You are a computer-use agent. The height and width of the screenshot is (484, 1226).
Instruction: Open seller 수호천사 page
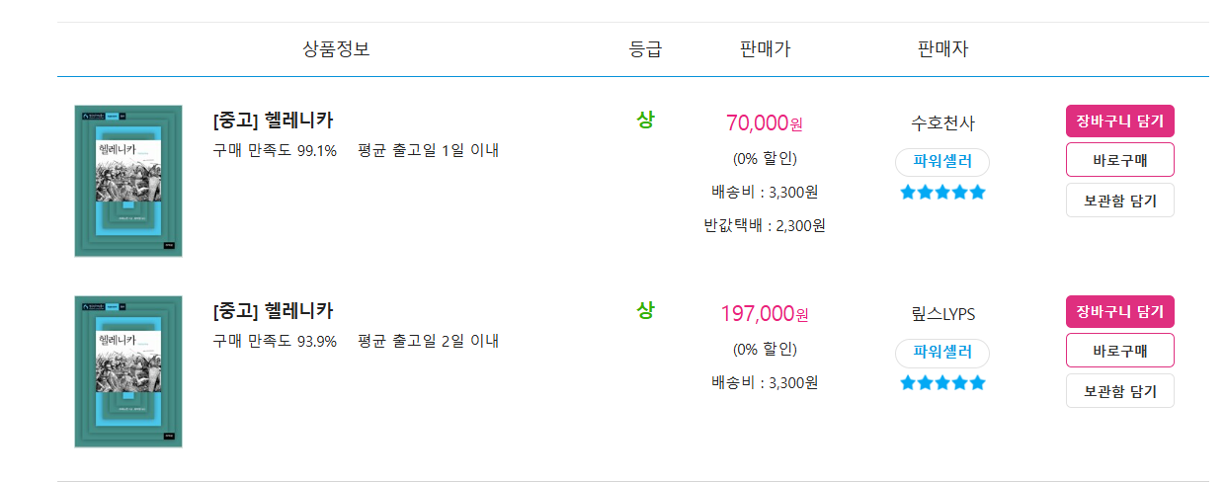tap(942, 123)
